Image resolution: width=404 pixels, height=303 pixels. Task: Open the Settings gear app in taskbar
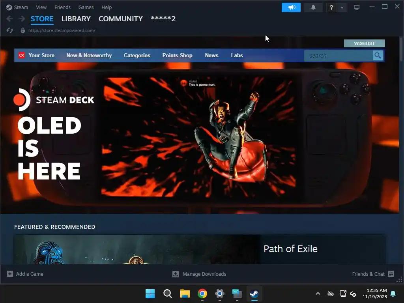coord(219,294)
